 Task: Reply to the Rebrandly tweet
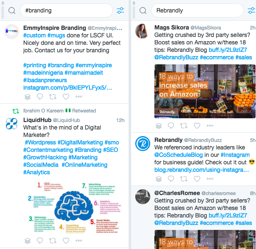pos(171,179)
